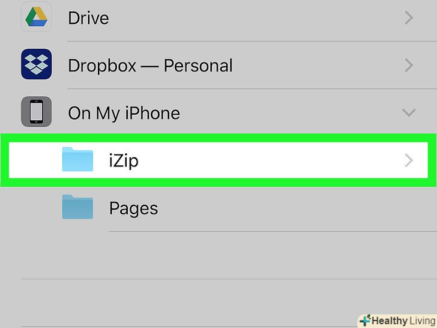Tap the Google Drive triangle icon

(36, 17)
